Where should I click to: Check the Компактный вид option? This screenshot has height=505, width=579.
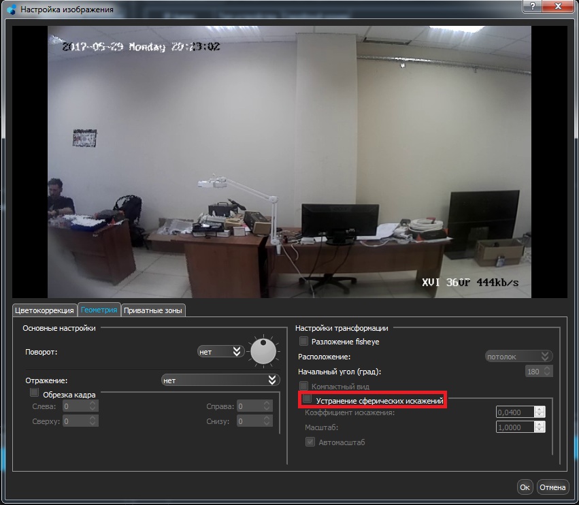304,386
